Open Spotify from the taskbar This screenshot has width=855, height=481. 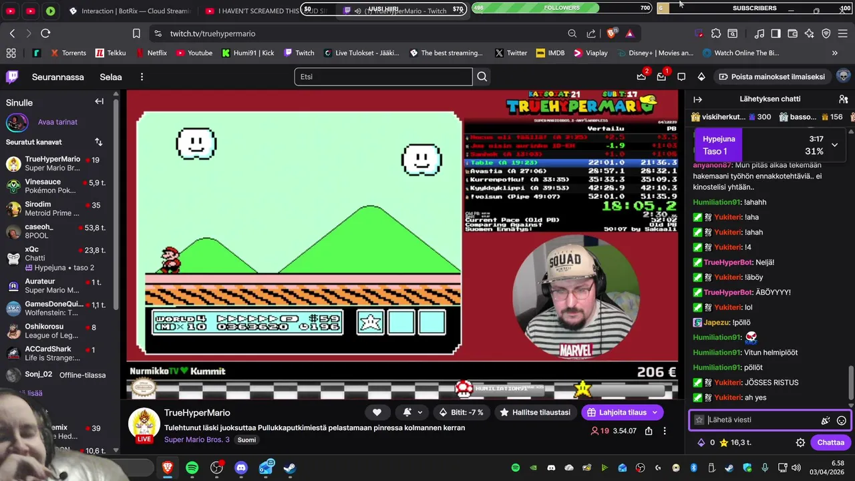coord(192,468)
